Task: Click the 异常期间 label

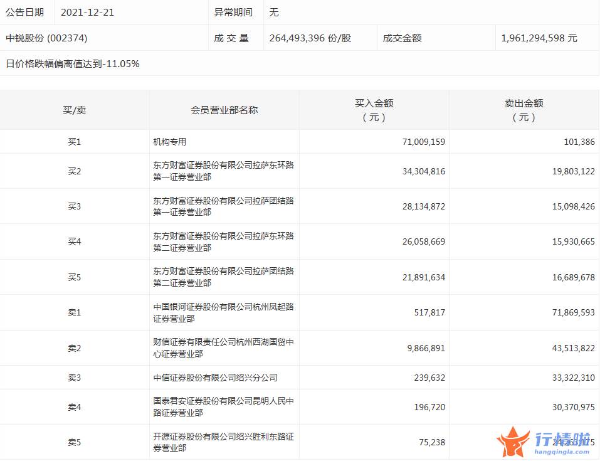Action: click(233, 13)
